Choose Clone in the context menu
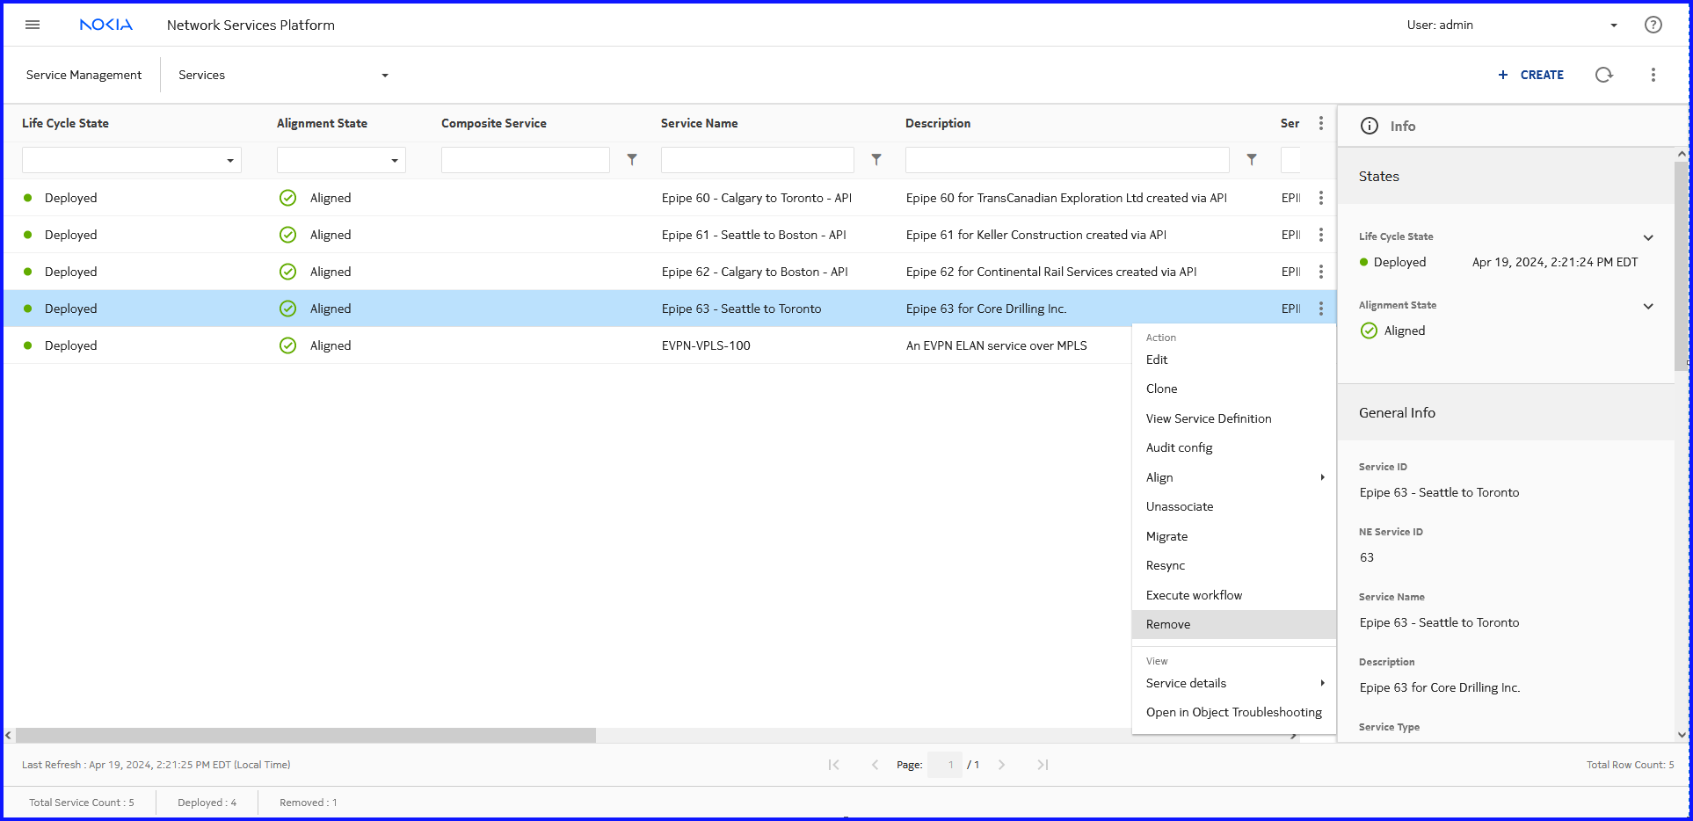 [1161, 389]
